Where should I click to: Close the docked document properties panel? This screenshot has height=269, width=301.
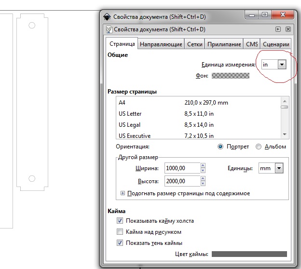[x=288, y=29]
